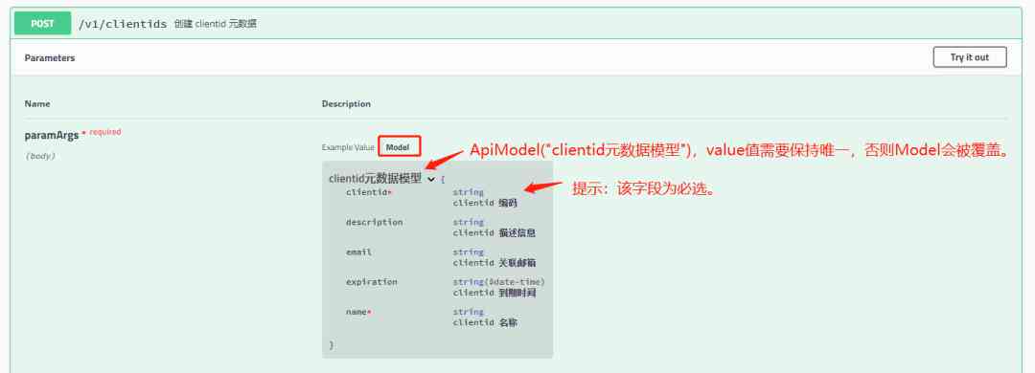
Task: Click the clientid 描述信息 description text
Action: pyautogui.click(x=494, y=232)
